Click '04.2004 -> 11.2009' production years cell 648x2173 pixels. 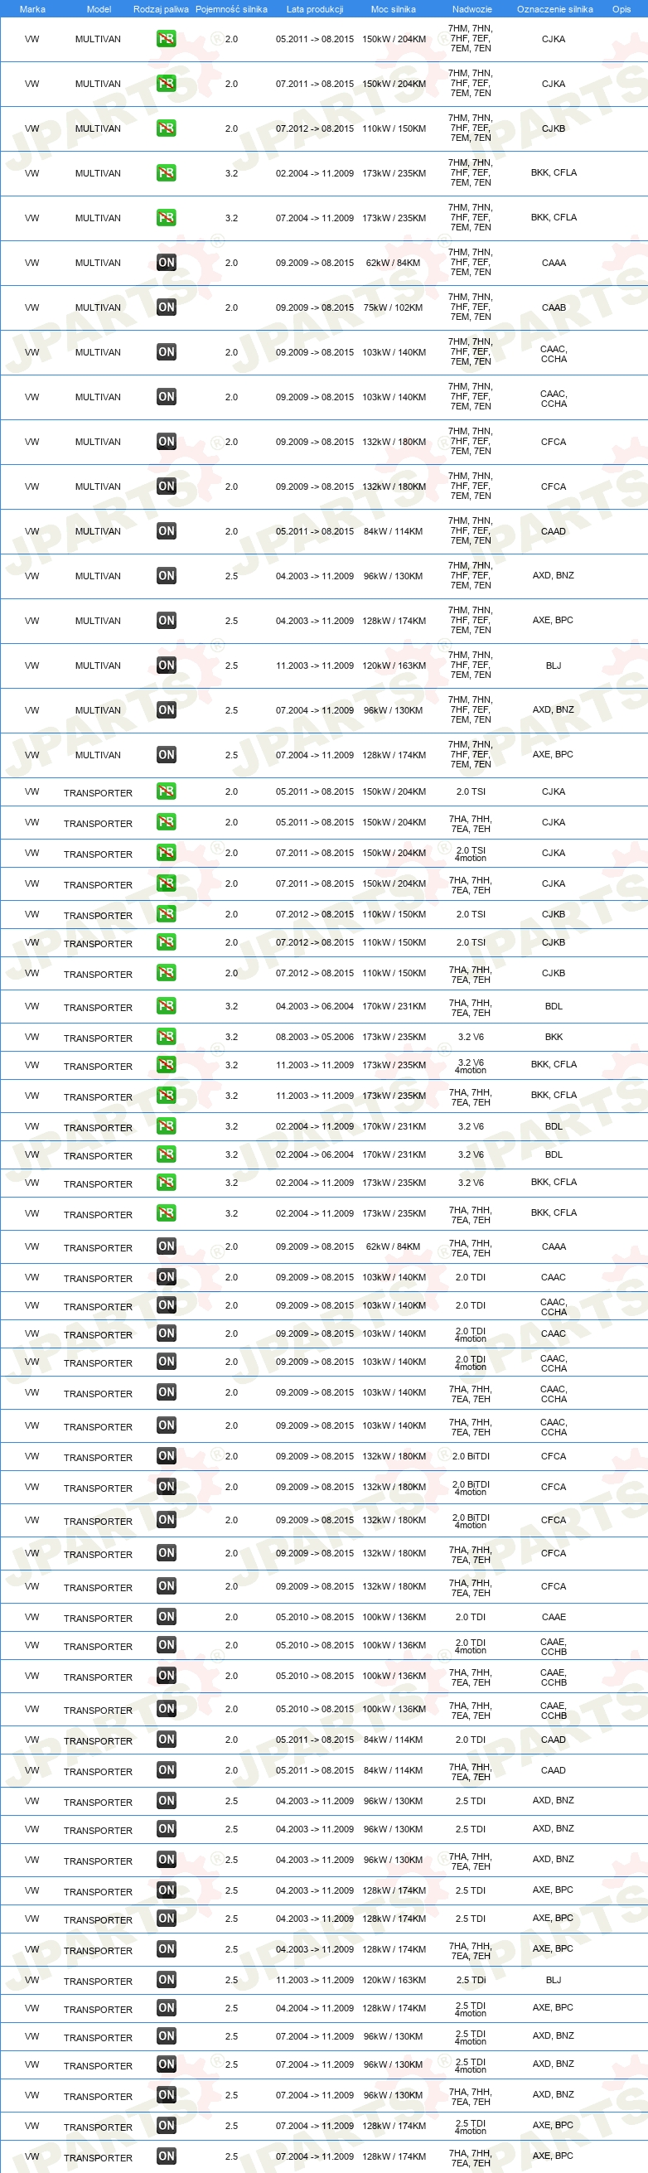coord(315,2007)
